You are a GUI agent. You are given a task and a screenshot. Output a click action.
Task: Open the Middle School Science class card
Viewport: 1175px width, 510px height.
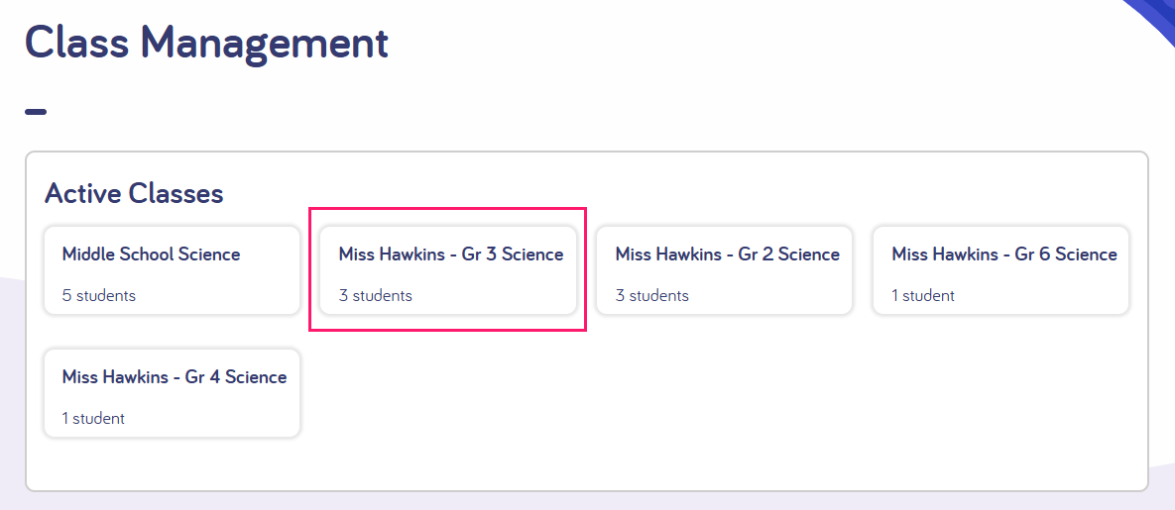[x=172, y=270]
